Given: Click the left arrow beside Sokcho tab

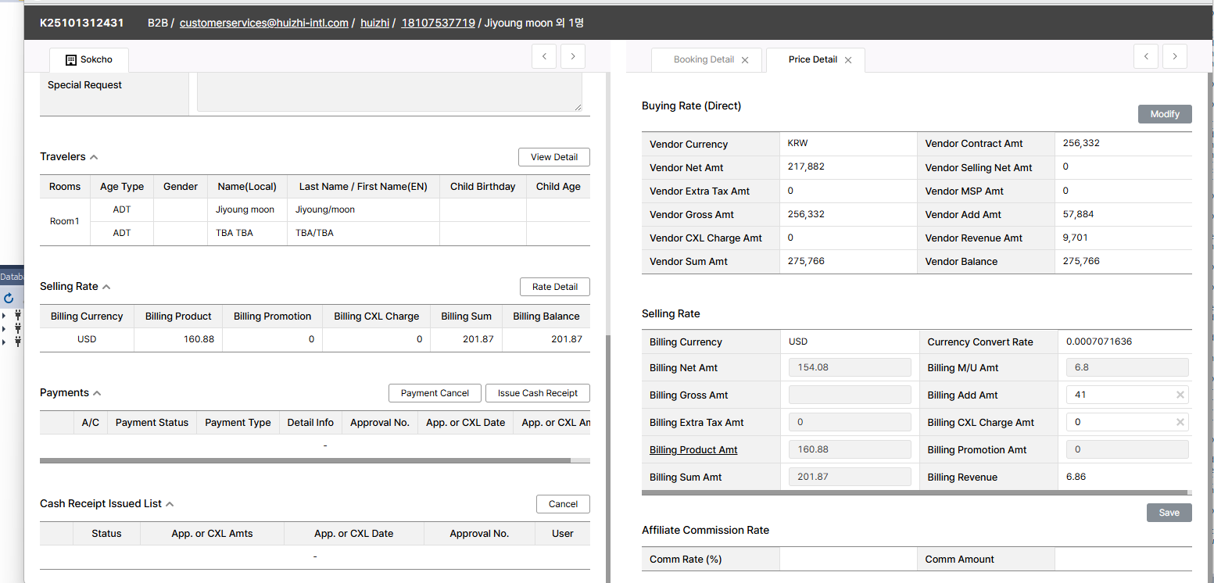Looking at the screenshot, I should click(x=544, y=56).
